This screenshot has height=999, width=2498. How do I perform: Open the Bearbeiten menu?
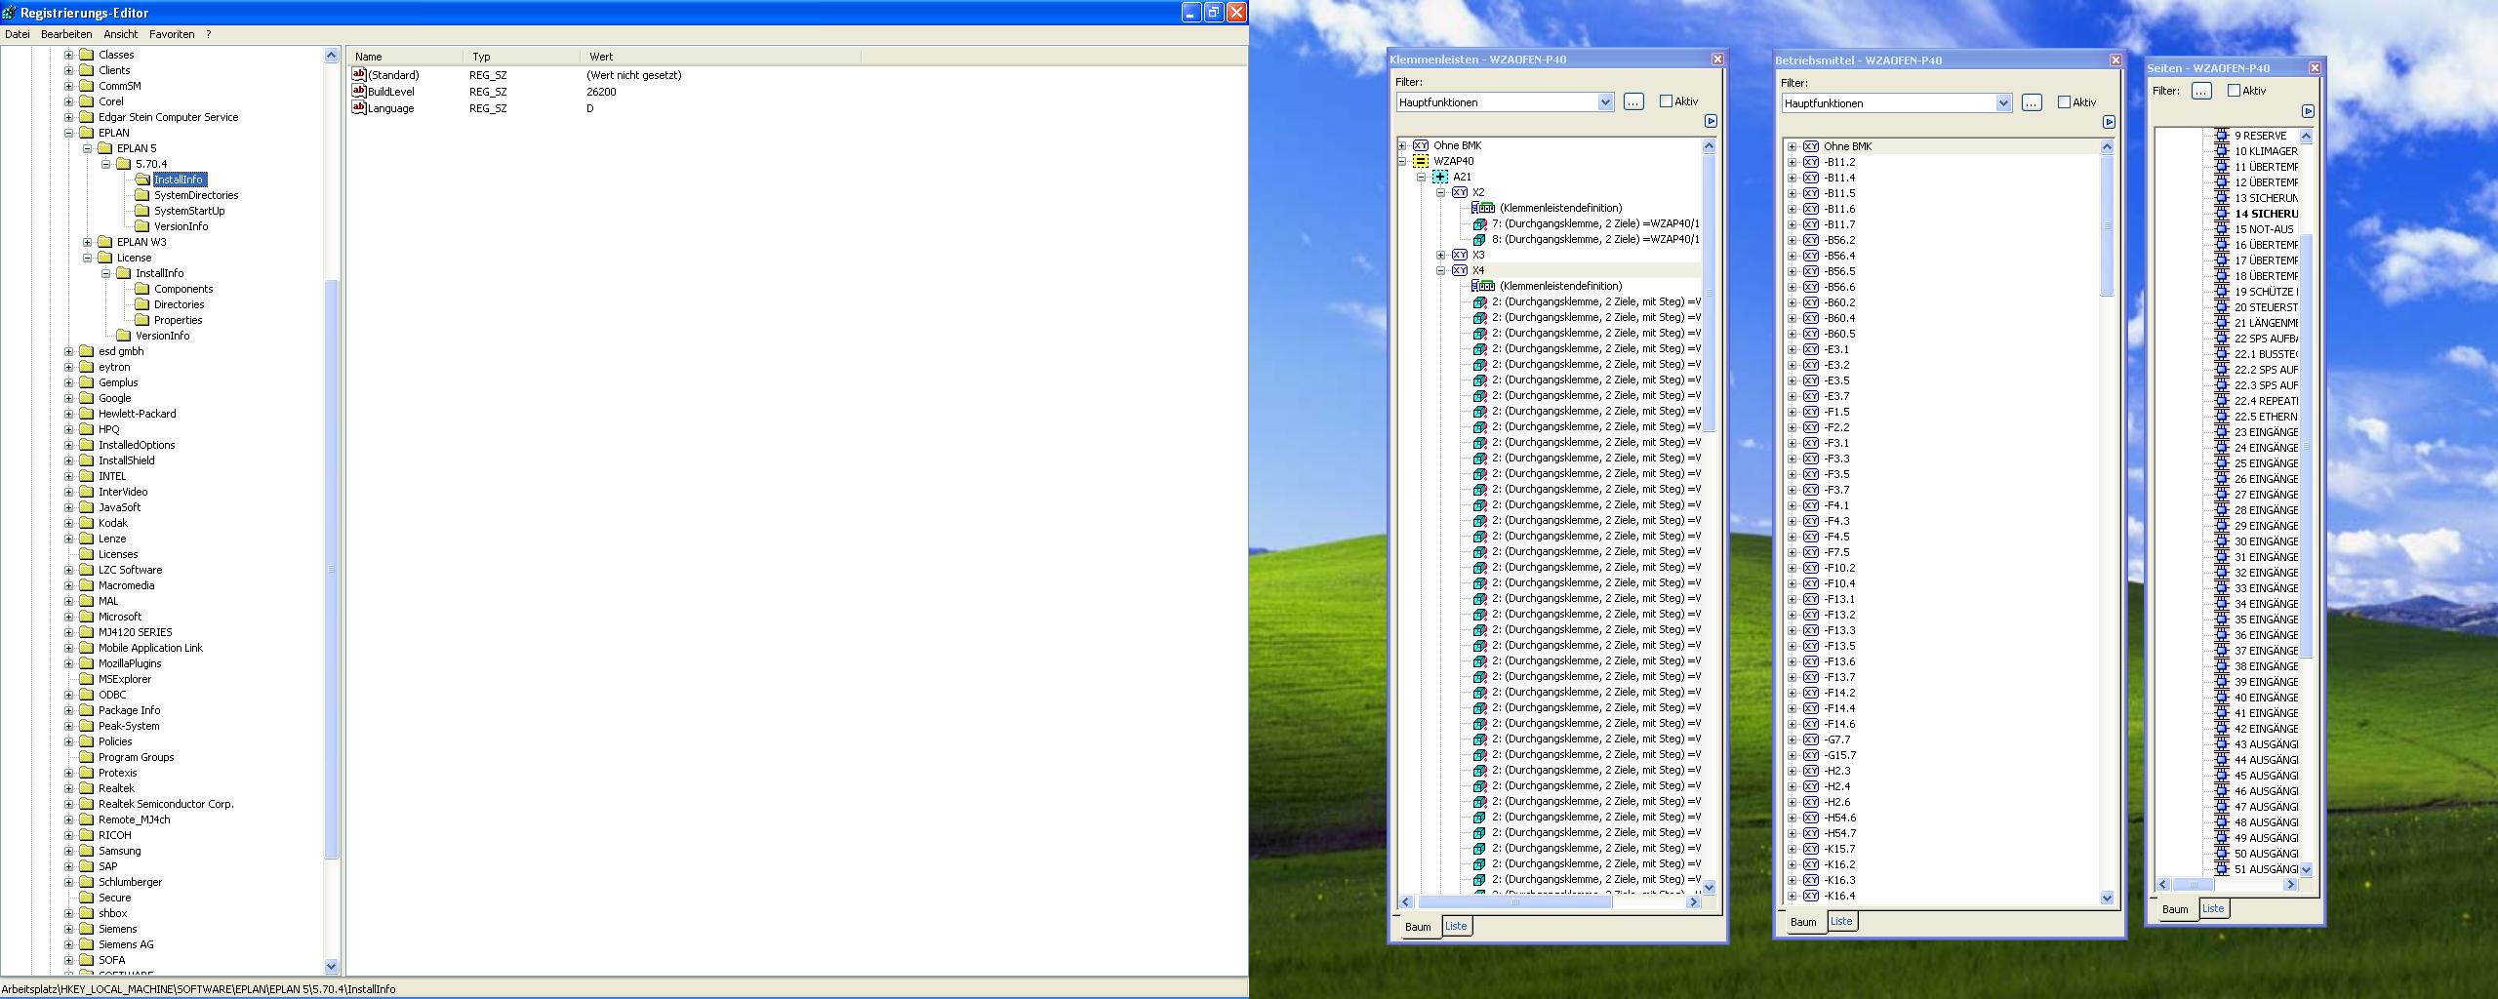point(66,34)
